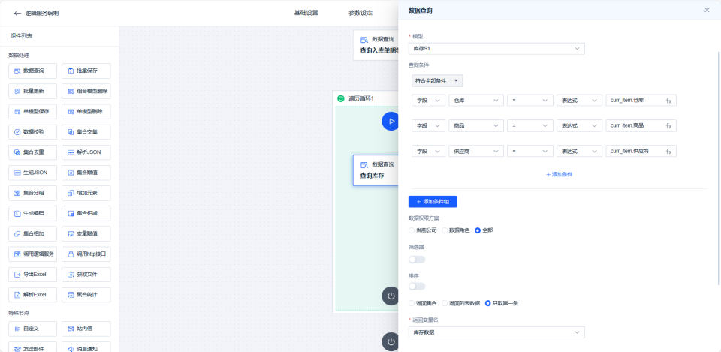Open the 商品 field dropdown
This screenshot has height=352, width=721.
(476, 126)
